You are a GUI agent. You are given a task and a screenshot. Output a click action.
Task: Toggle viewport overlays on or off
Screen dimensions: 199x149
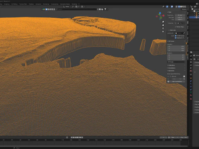pyautogui.click(x=172, y=7)
